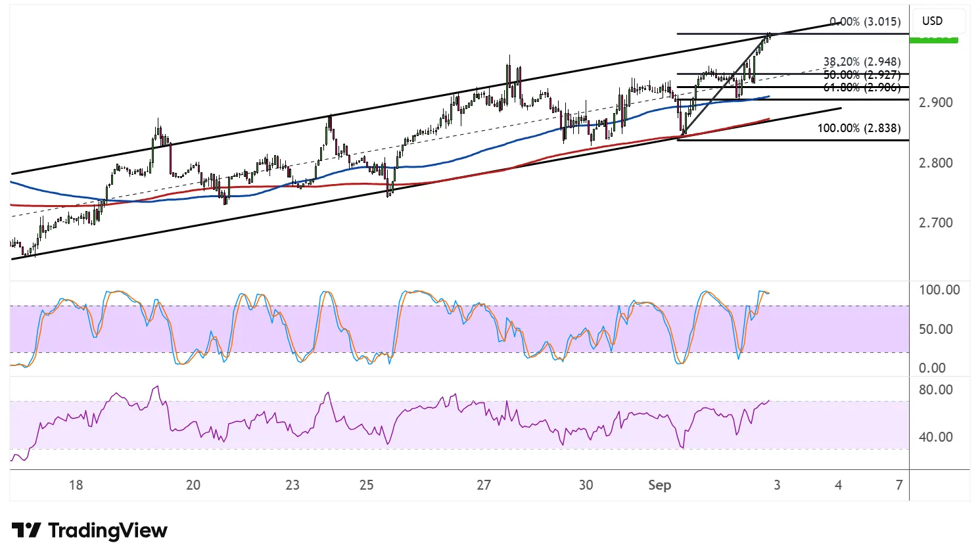Viewport: 980px width, 560px height.
Task: Click the TradingView logo icon
Action: 26,530
